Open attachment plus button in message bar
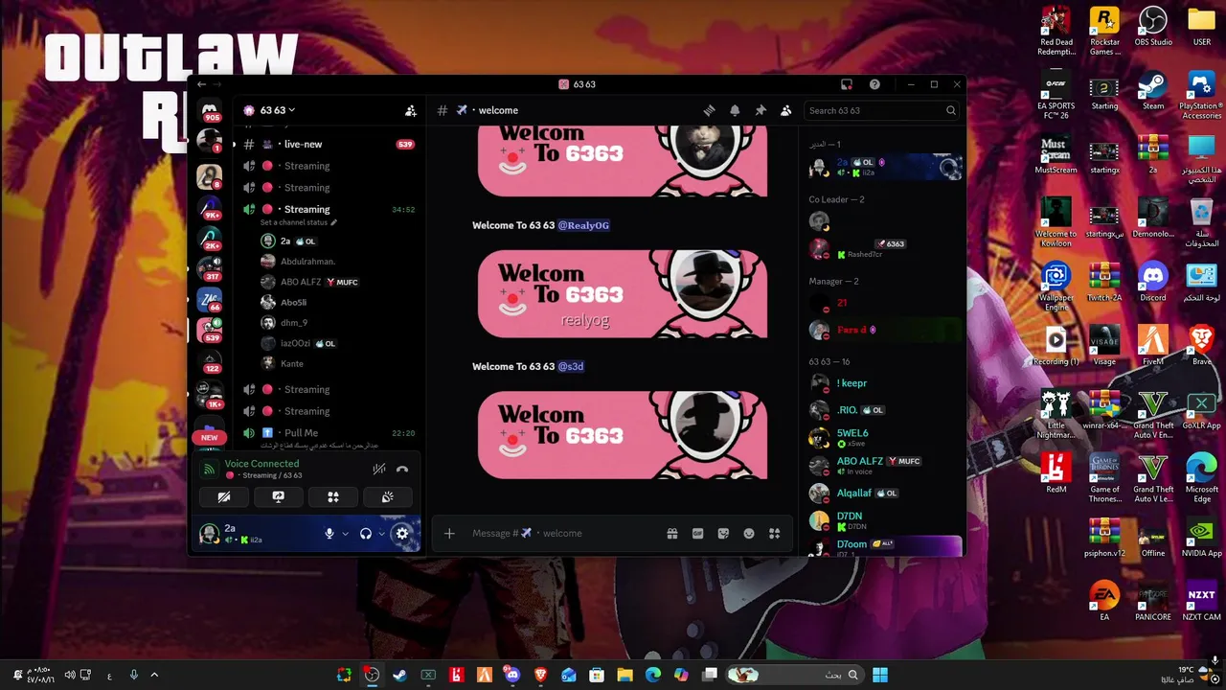This screenshot has width=1226, height=690. click(x=449, y=534)
